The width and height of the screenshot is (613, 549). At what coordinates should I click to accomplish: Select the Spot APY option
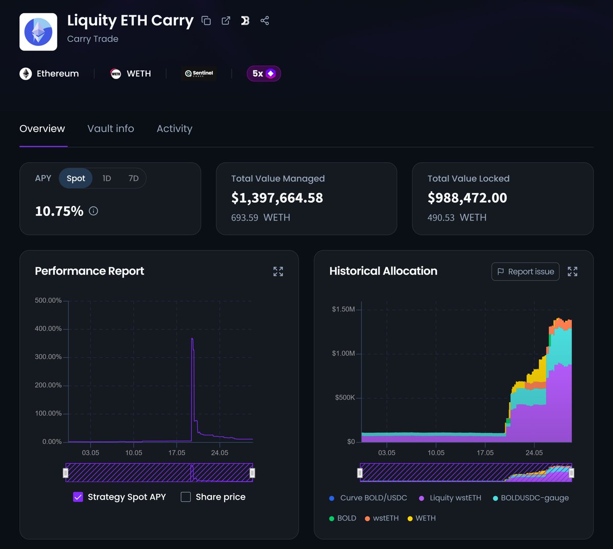(76, 178)
